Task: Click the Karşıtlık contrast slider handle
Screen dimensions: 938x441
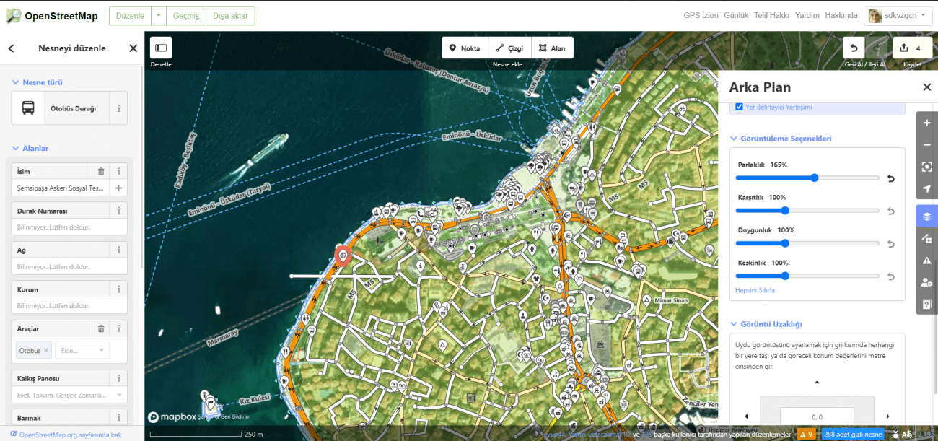Action: click(x=784, y=211)
